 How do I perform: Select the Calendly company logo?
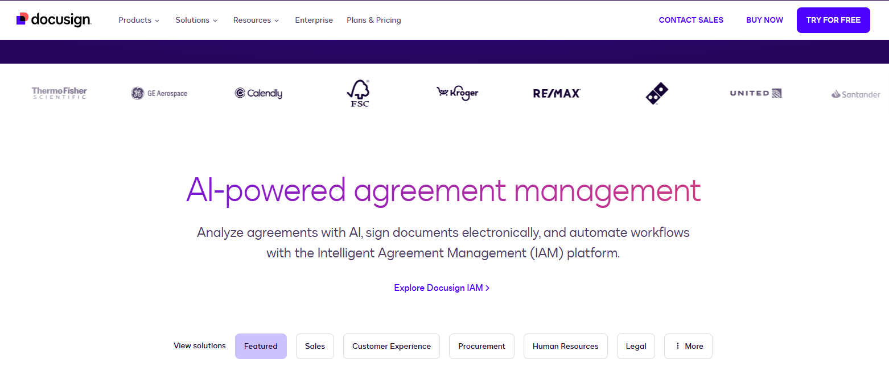click(x=258, y=93)
